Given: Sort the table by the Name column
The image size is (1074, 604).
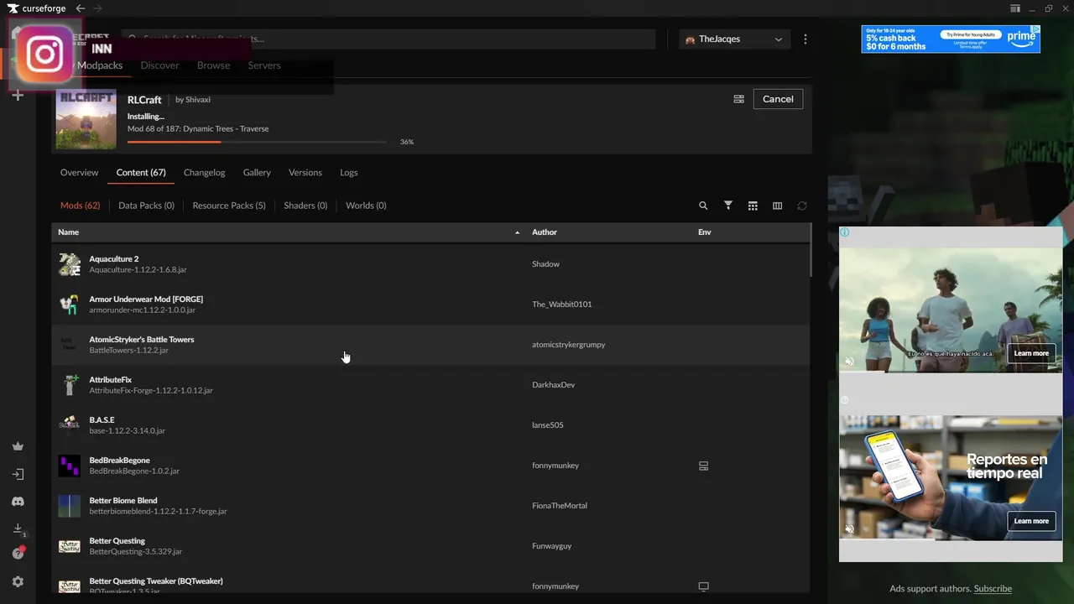Looking at the screenshot, I should click(69, 232).
